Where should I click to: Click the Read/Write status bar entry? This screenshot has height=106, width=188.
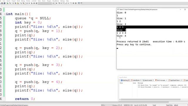pos(169,105)
